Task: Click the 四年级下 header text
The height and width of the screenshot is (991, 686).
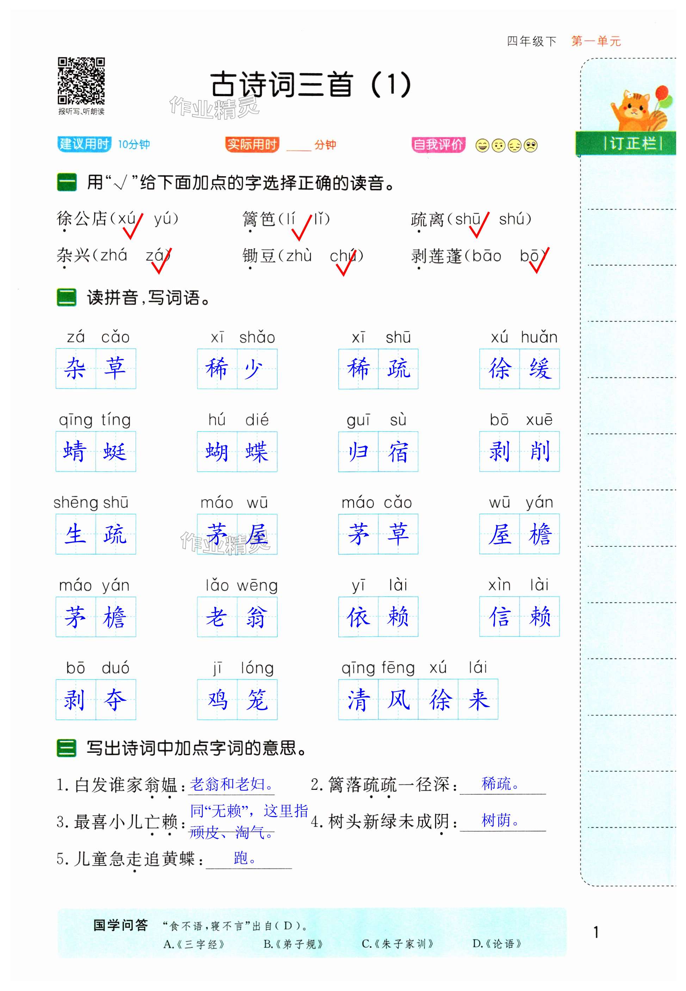Action: [531, 41]
